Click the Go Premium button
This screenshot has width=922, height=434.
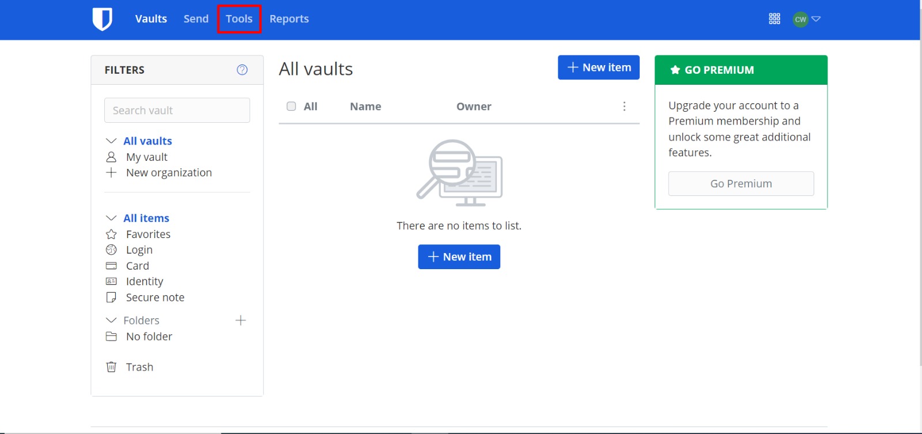741,184
